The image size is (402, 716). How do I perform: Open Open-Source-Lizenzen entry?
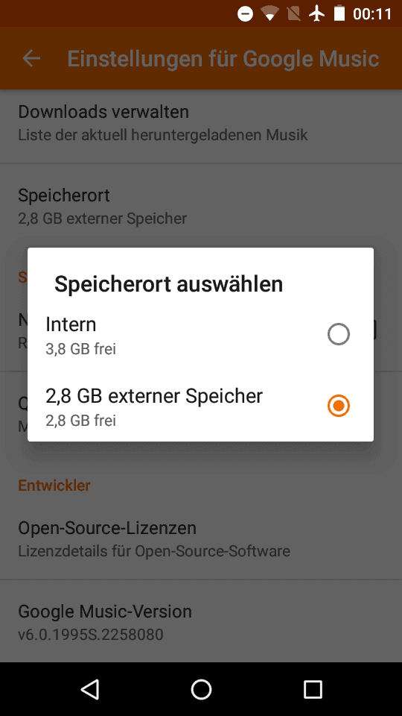click(201, 538)
